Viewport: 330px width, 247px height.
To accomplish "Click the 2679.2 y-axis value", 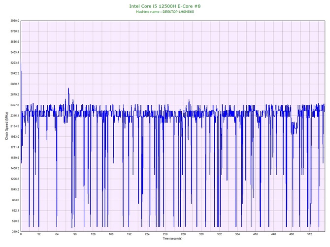I will (15, 94).
